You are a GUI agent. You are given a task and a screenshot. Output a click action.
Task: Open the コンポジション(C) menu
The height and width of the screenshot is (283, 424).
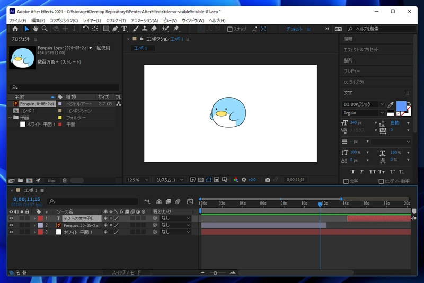[x=64, y=20]
